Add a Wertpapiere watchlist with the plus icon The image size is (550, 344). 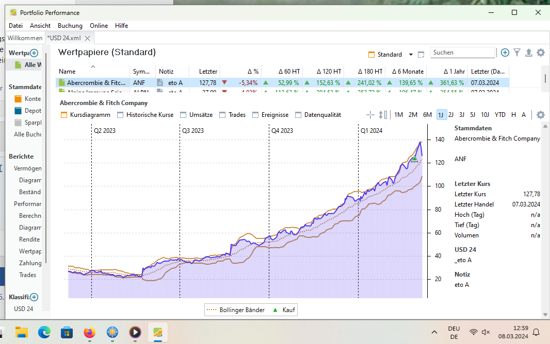[x=34, y=53]
